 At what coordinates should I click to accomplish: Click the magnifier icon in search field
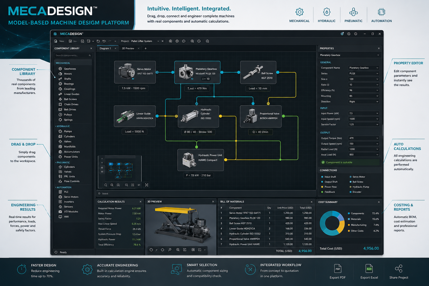tap(90, 55)
